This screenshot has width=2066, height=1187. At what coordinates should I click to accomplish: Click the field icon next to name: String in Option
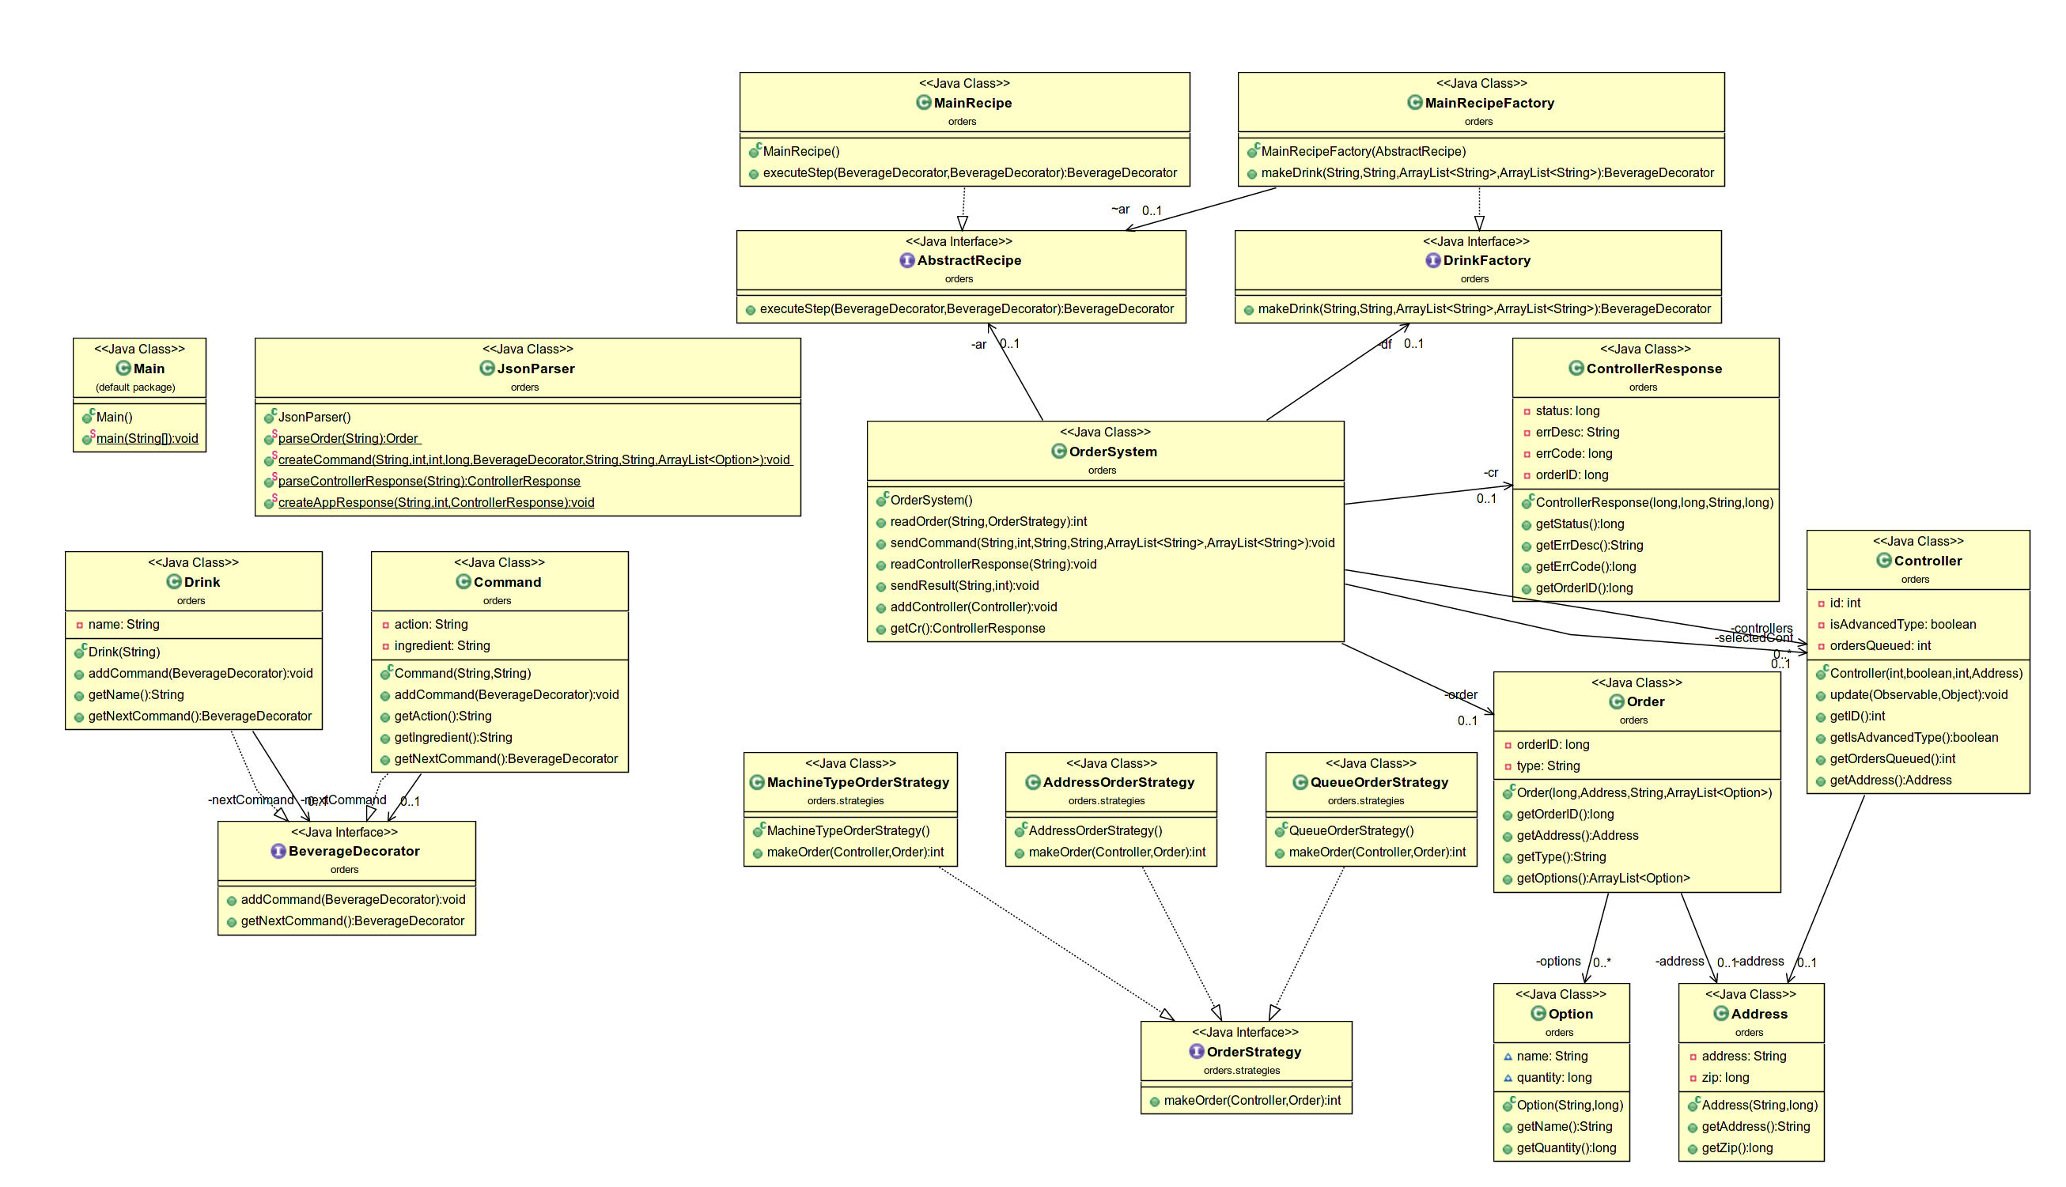[1508, 1057]
